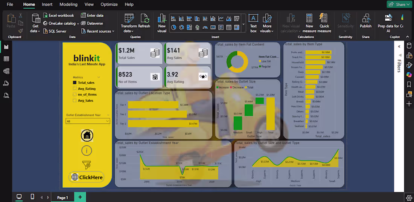414x202 pixels.
Task: Expand OneLake catalog dropdown
Action: pos(78,23)
